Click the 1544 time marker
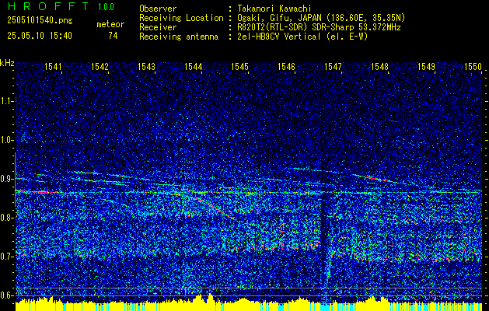Screen dimensions: 489x311 [x=194, y=66]
